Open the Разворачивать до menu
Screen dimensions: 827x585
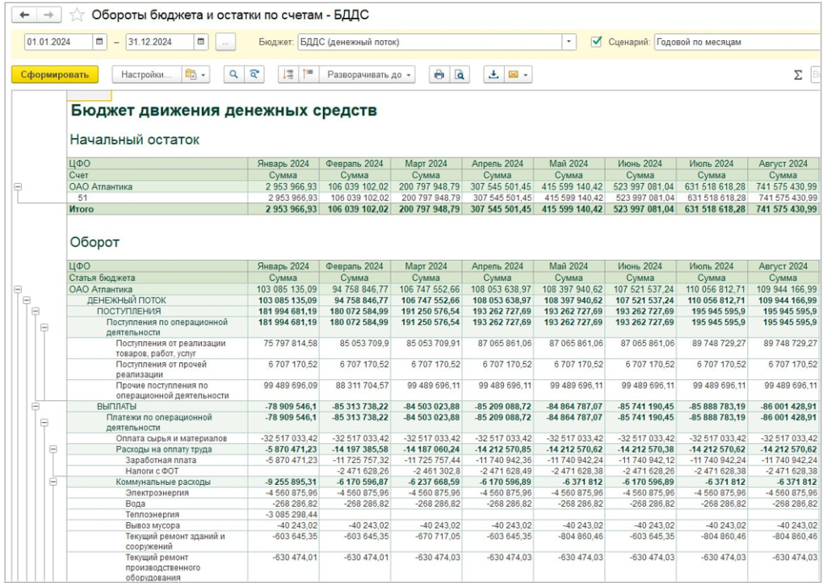[367, 74]
